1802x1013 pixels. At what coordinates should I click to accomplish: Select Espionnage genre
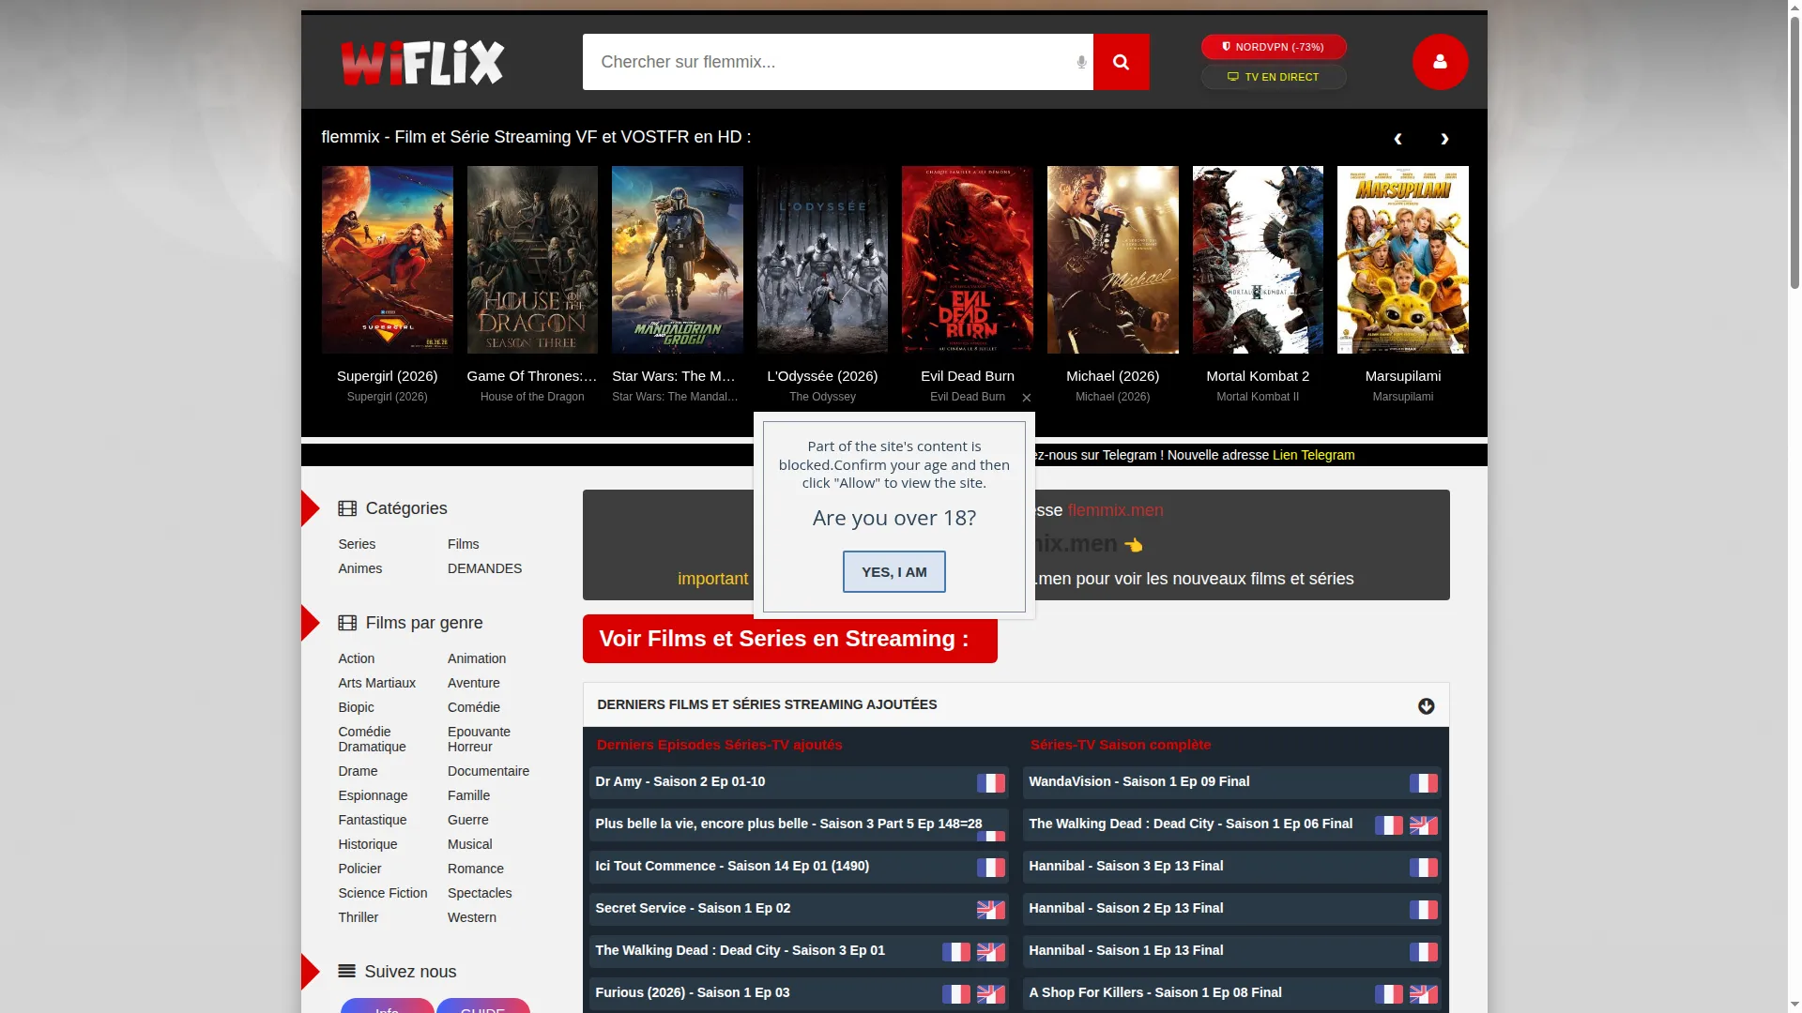click(x=373, y=795)
